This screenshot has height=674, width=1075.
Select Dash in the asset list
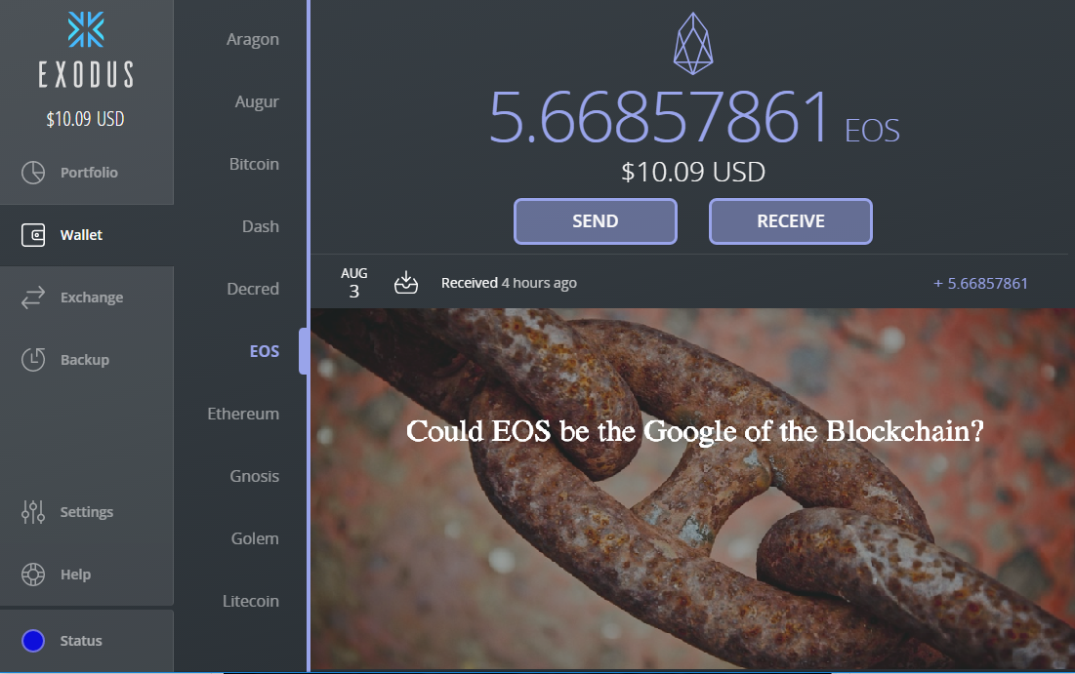pos(260,226)
